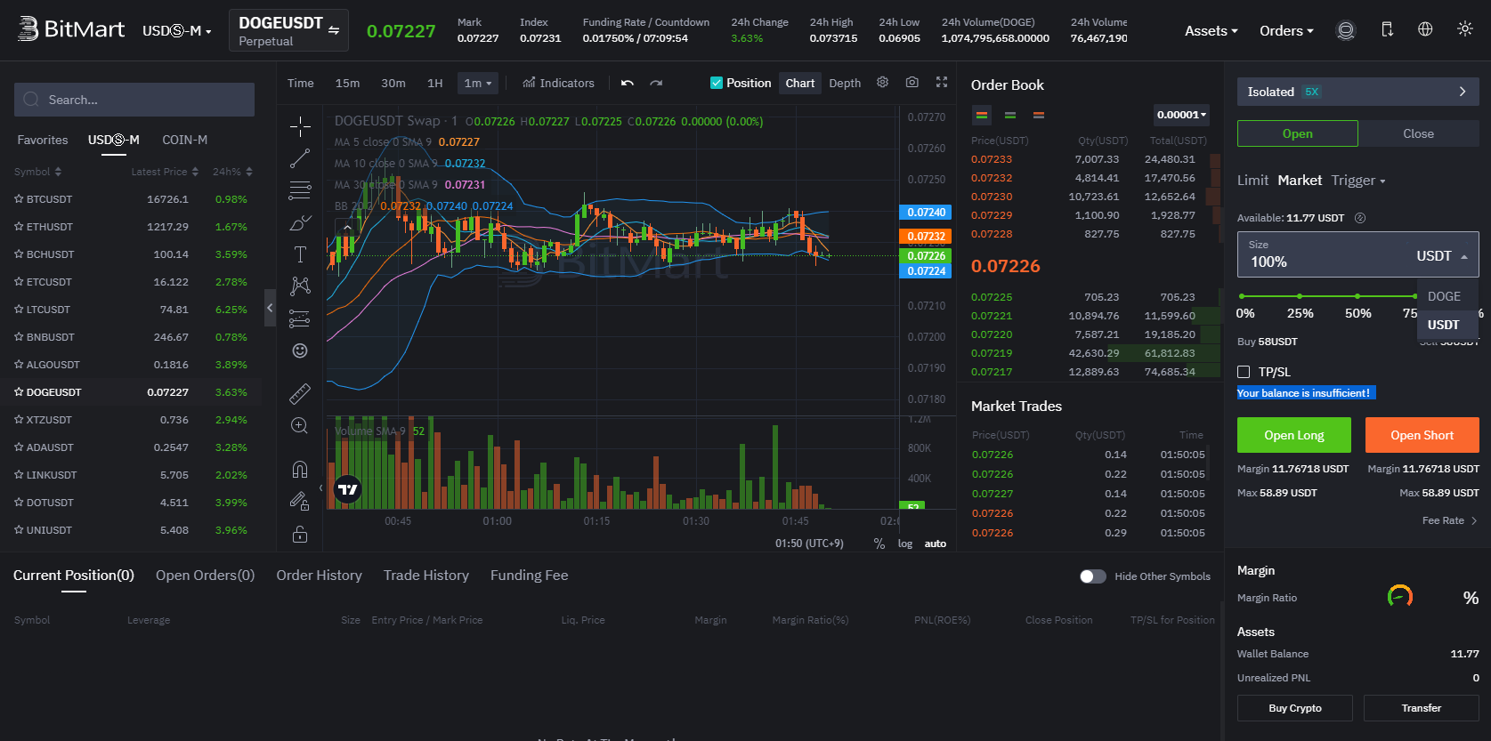Open the customer support headset icon
The width and height of the screenshot is (1491, 741).
pos(1346,30)
